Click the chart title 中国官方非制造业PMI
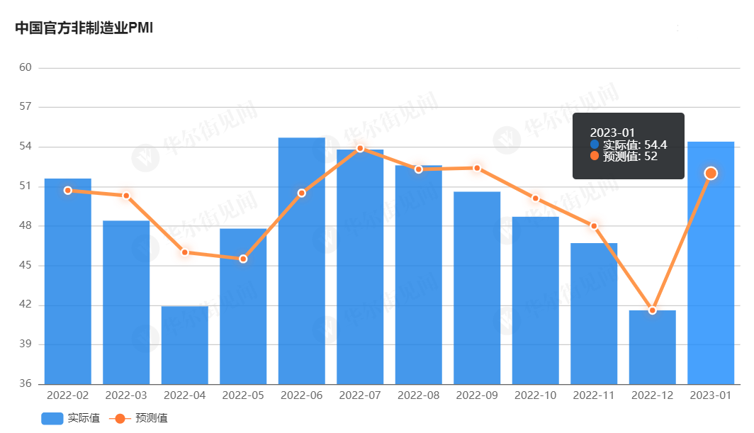Viewport: 754px width, 433px height. coord(84,28)
